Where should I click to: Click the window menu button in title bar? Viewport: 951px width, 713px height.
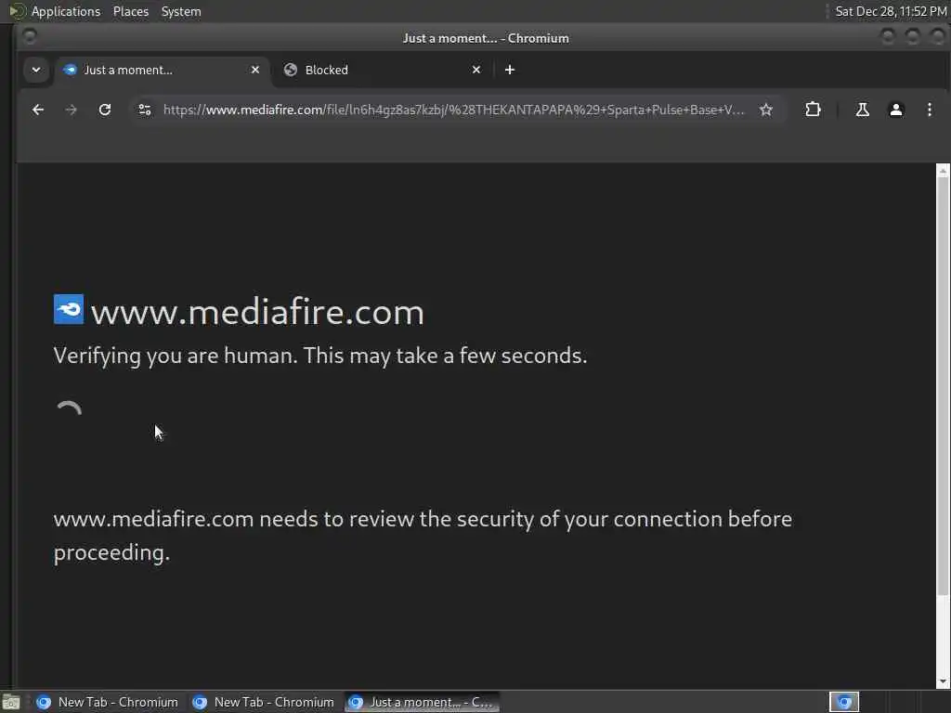click(29, 37)
